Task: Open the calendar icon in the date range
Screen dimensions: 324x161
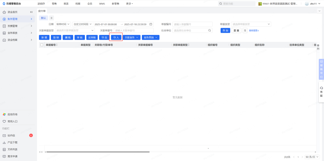Action: pyautogui.click(x=151, y=24)
